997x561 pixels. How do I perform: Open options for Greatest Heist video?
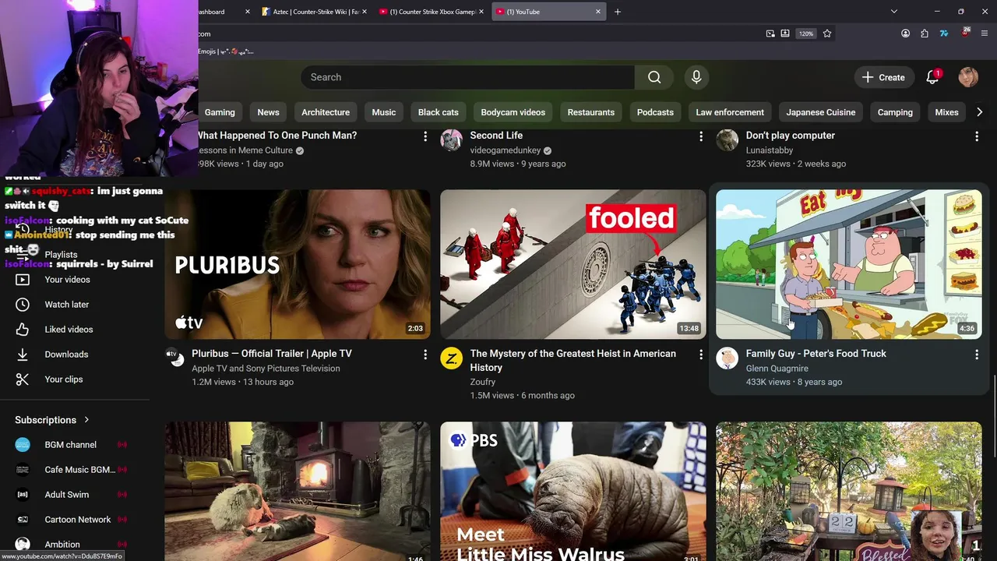pos(701,355)
